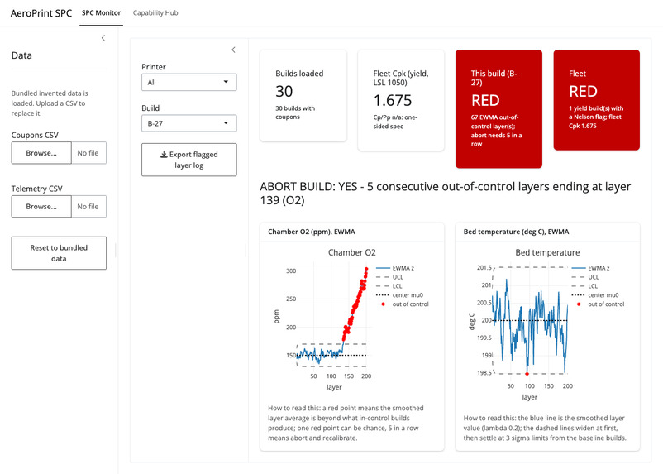The height and width of the screenshot is (474, 663).
Task: Click the Telemetry CSV No file field
Action: [88, 207]
